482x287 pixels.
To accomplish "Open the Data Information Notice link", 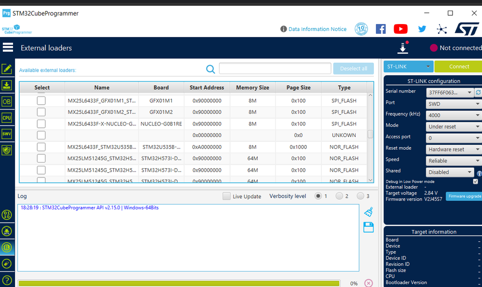I will [317, 29].
